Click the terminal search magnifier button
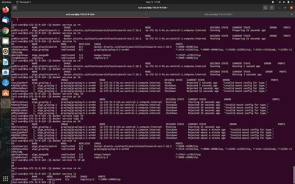 click(265, 8)
